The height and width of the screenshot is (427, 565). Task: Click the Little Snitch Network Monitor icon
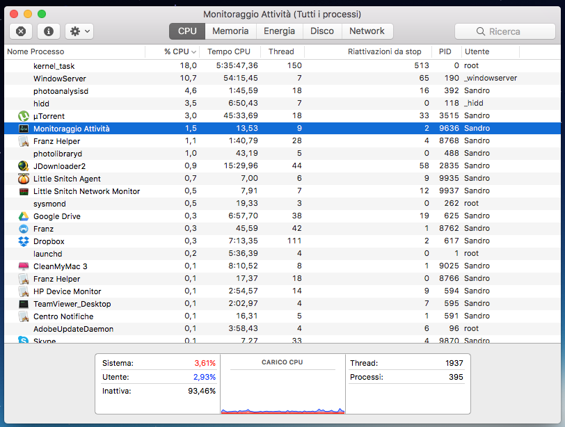[24, 191]
